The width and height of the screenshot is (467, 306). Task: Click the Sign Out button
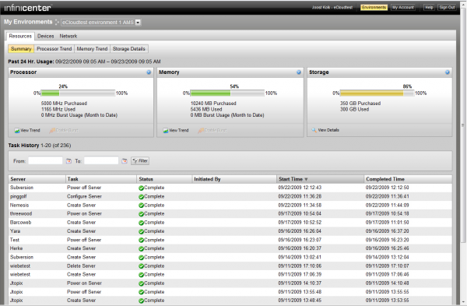[x=447, y=8]
